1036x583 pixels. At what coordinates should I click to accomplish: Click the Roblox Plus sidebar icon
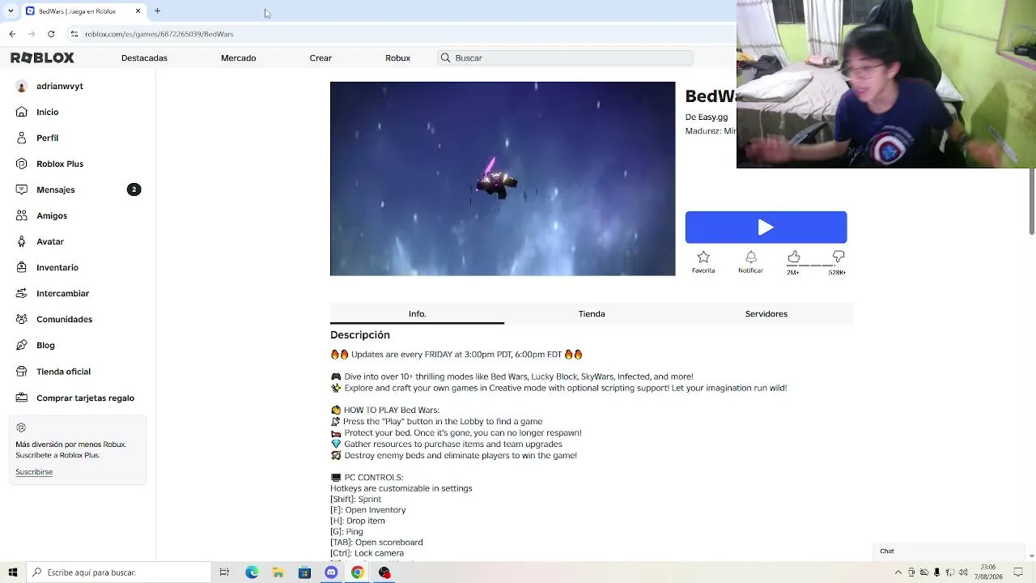coord(21,164)
